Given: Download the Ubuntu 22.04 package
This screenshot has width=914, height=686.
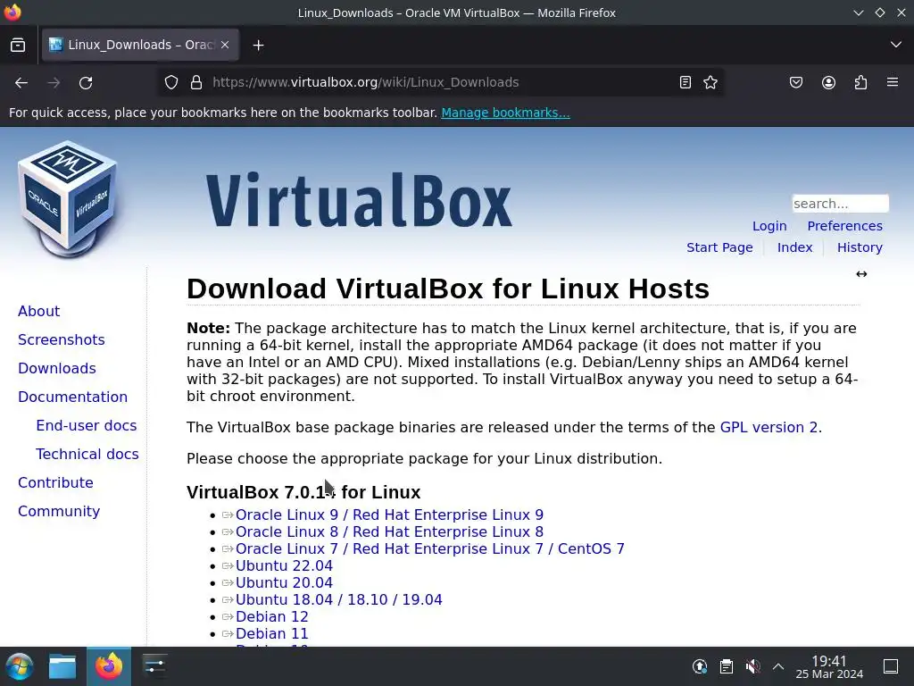Looking at the screenshot, I should coord(284,565).
